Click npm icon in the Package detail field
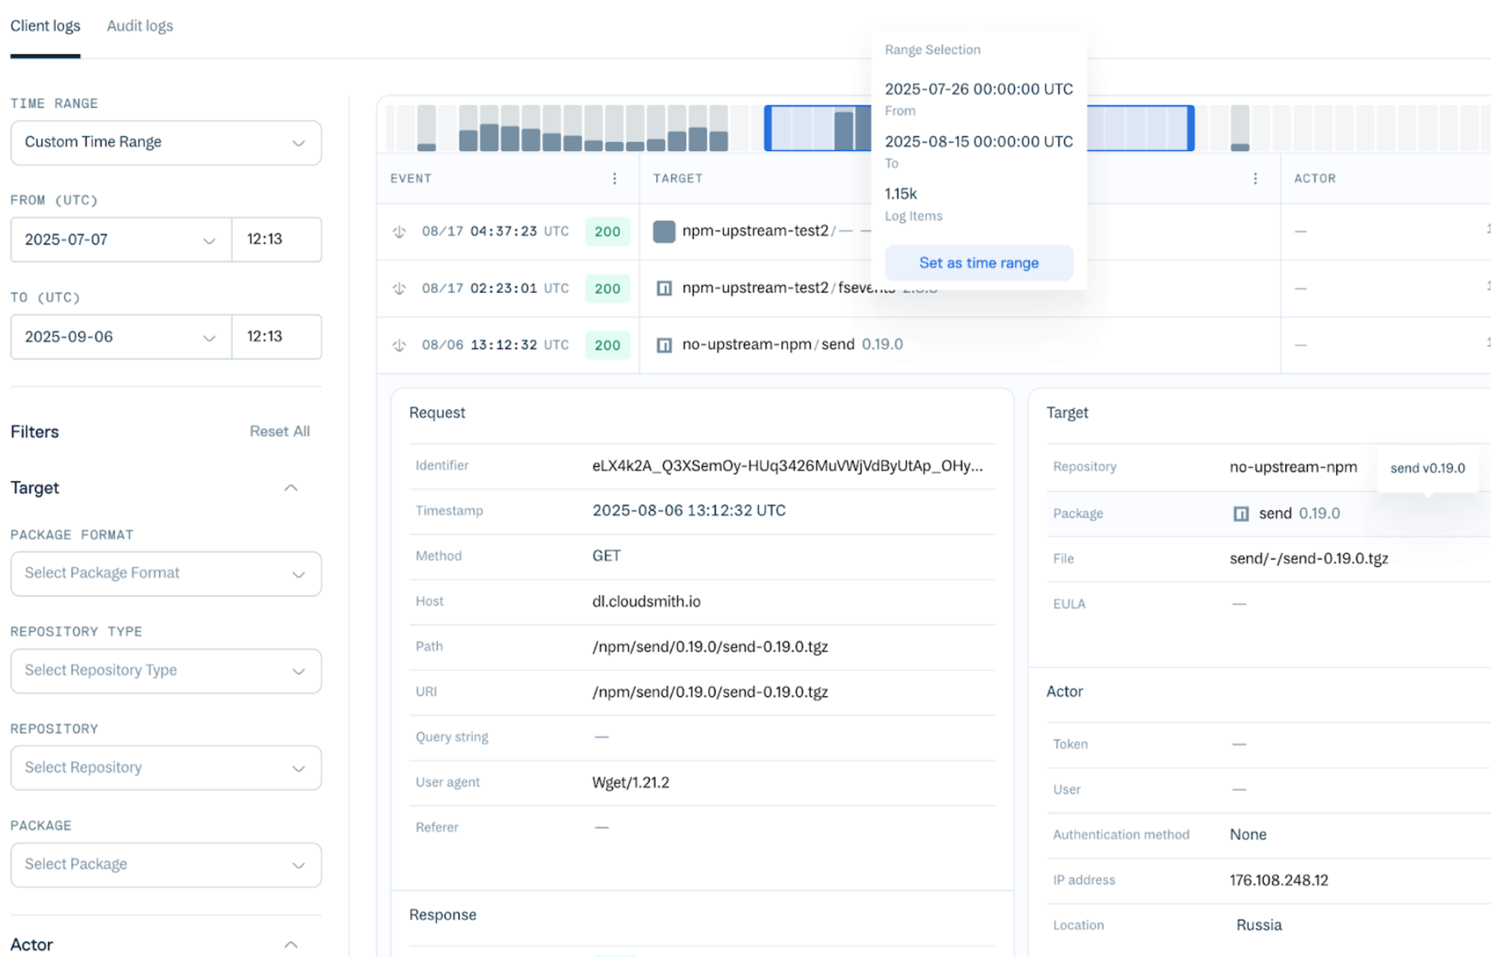 [x=1241, y=514]
